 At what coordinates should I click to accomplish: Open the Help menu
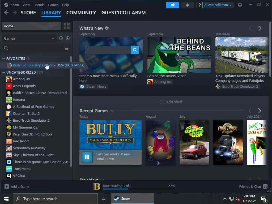click(x=65, y=5)
